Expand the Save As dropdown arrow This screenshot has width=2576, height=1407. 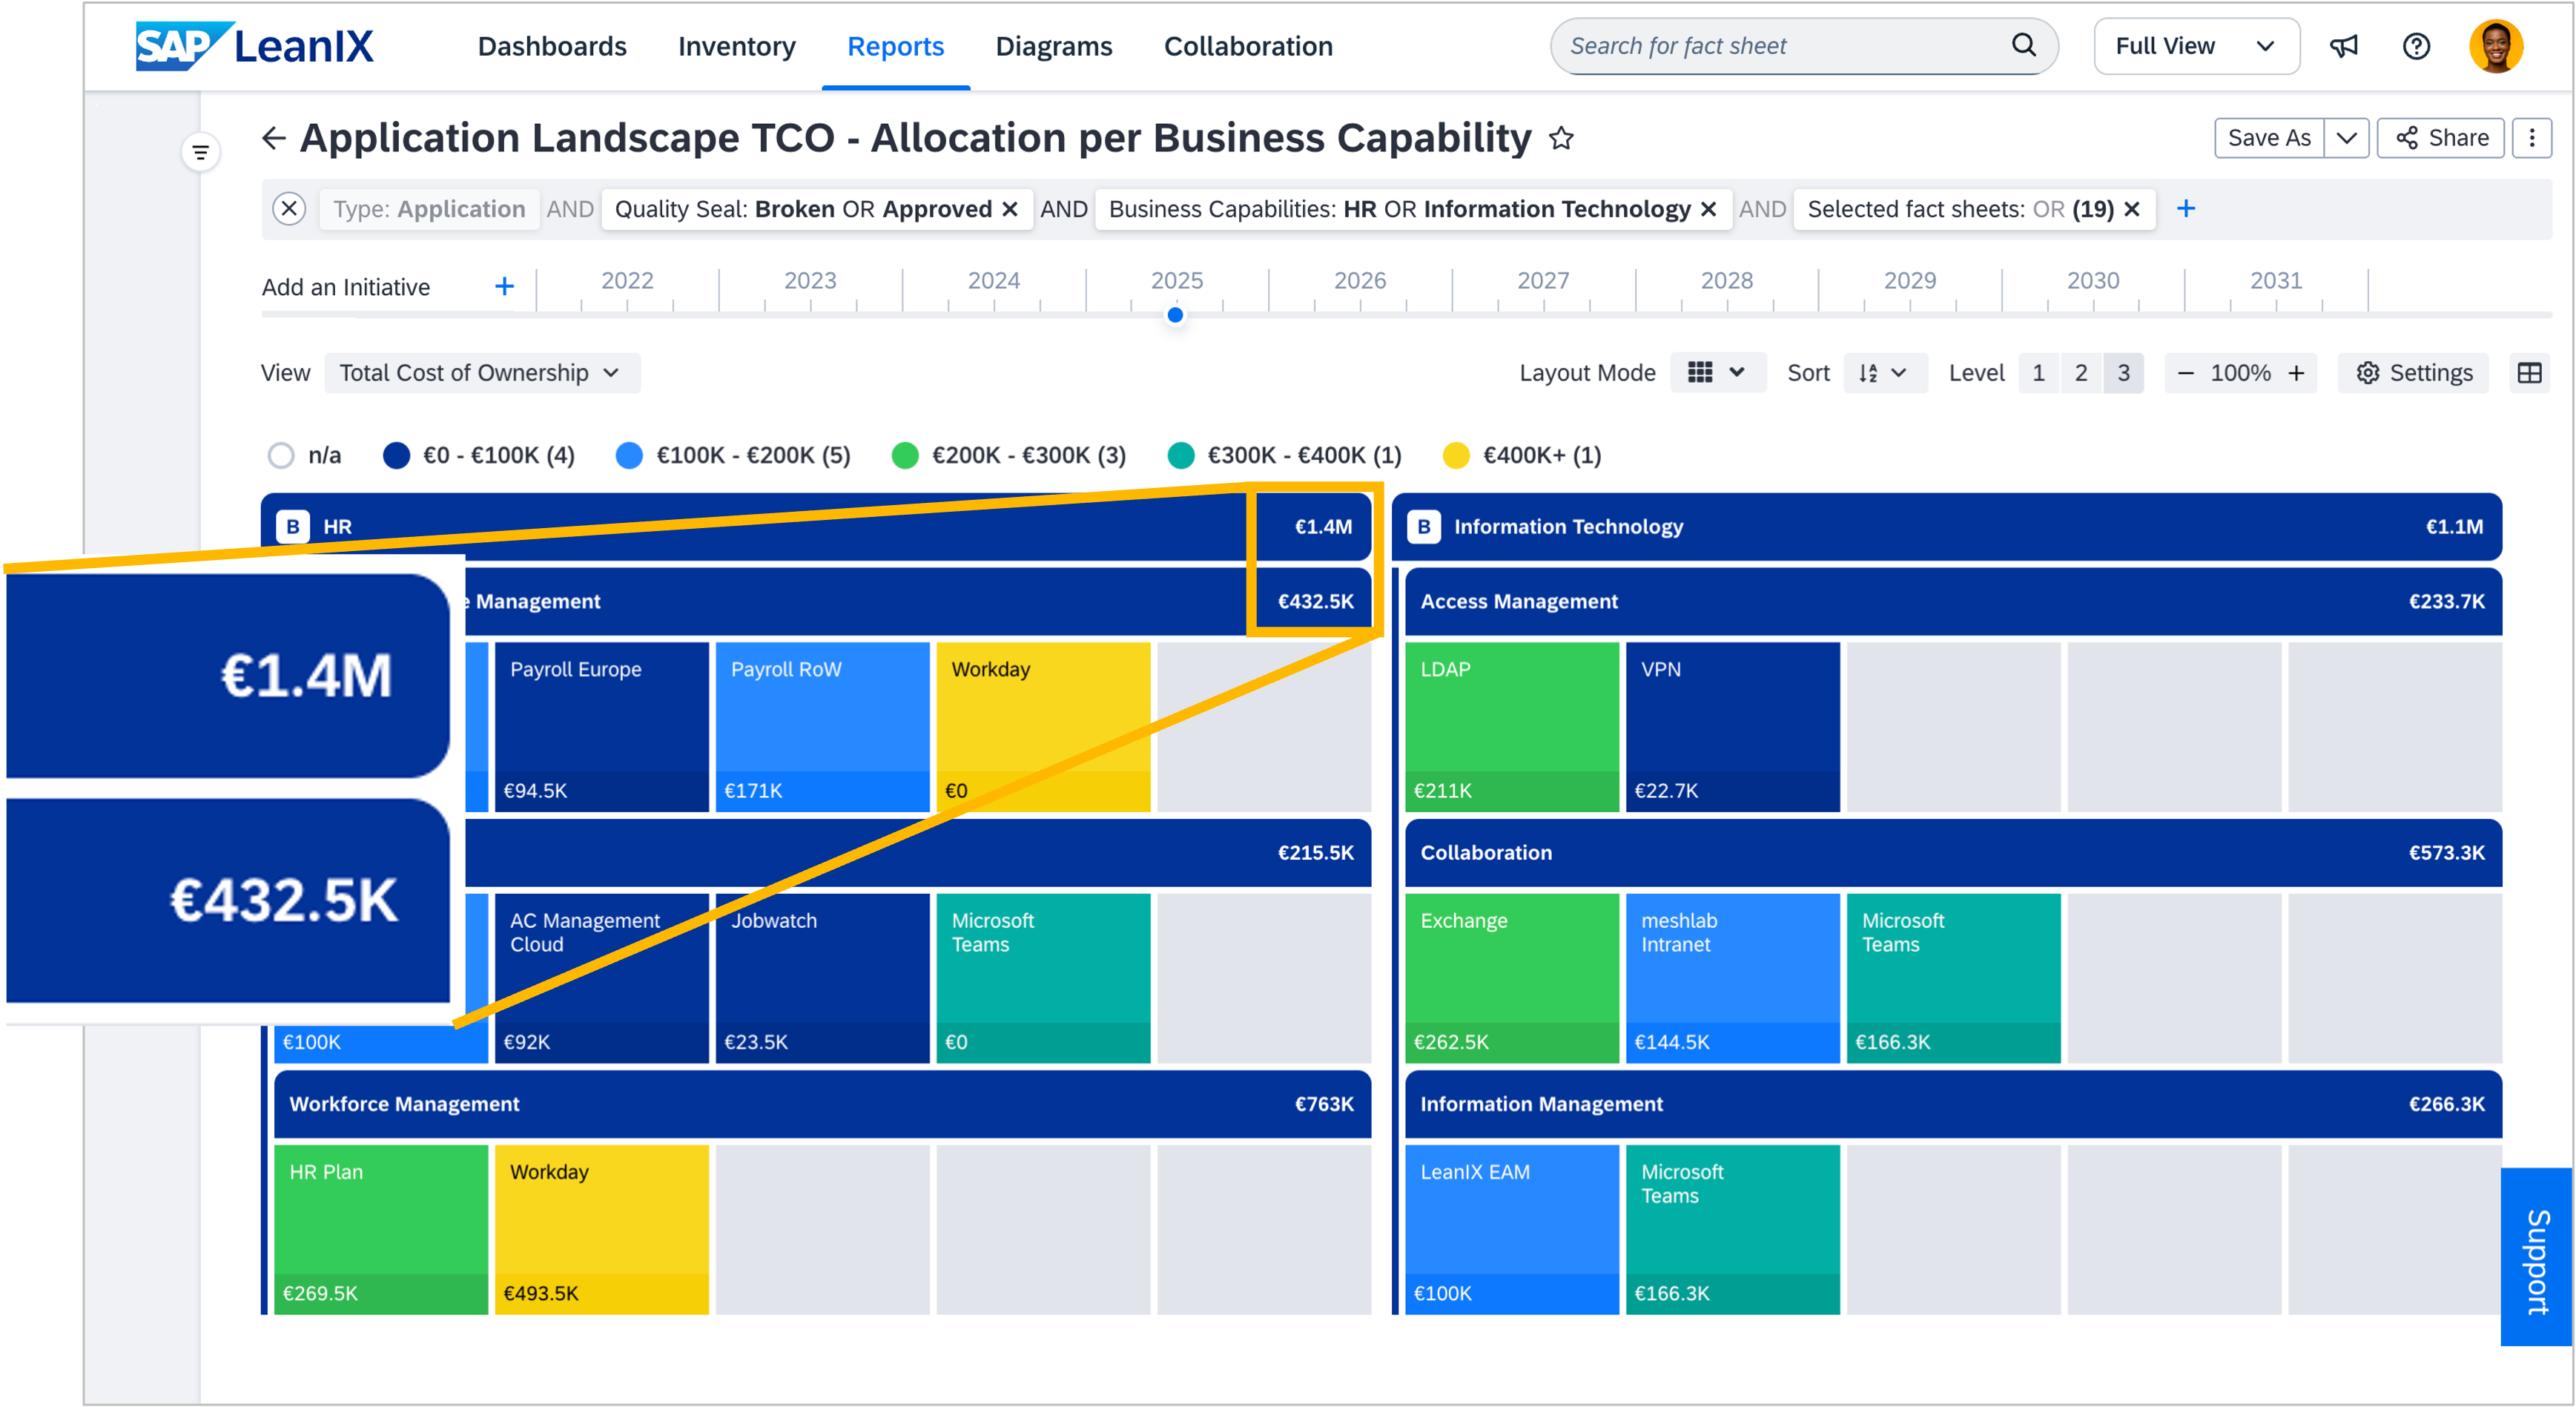coord(2346,138)
